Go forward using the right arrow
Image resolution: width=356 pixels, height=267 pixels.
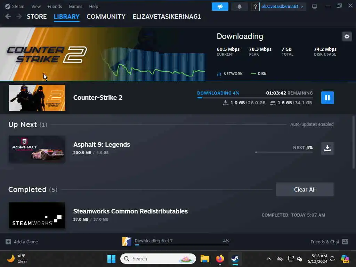19,16
